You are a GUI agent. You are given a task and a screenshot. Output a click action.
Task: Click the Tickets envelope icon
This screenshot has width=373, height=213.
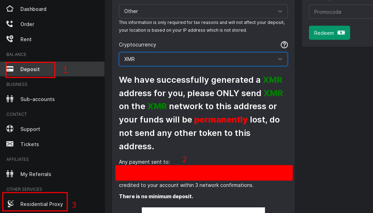[x=10, y=144]
